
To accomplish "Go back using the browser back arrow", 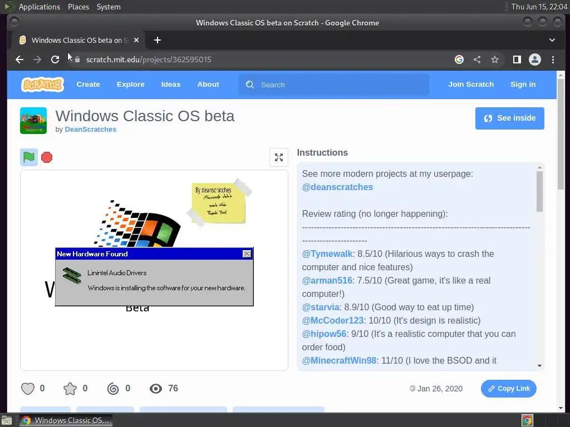I will pyautogui.click(x=19, y=59).
